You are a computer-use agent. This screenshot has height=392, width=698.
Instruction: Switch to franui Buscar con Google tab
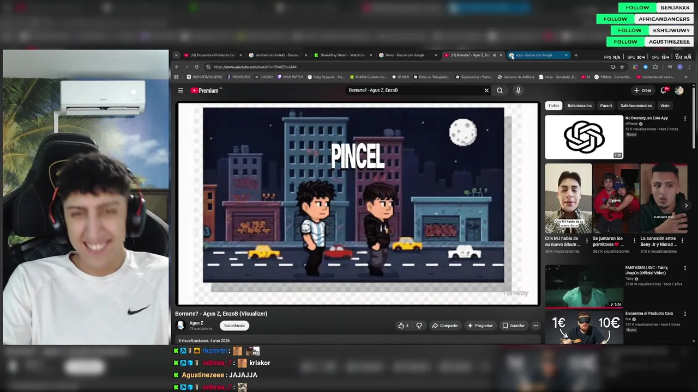408,55
